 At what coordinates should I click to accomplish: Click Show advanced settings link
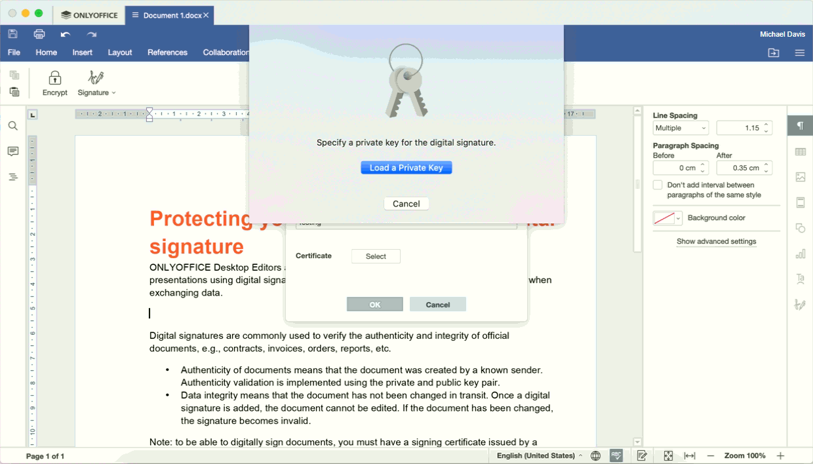[716, 241]
